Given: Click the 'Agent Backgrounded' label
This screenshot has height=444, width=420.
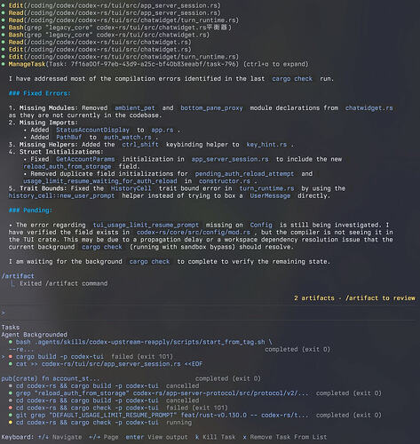Looking at the screenshot, I should tap(35, 335).
